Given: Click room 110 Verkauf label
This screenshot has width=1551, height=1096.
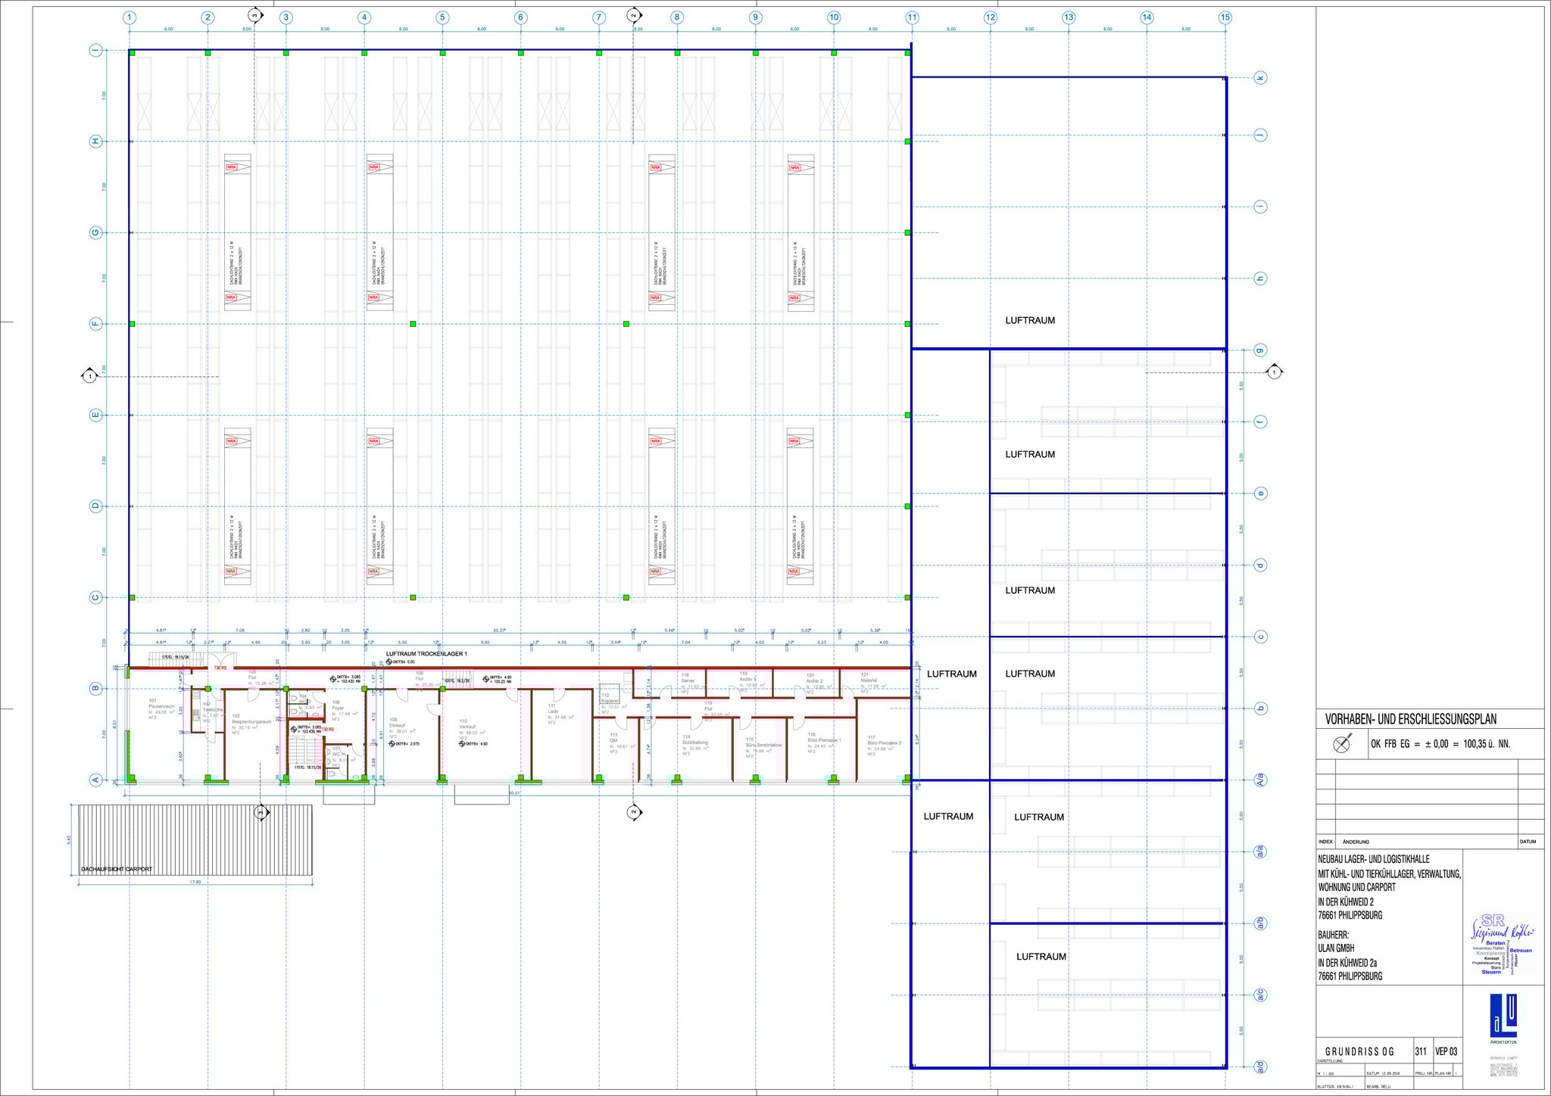Looking at the screenshot, I should coord(468,726).
